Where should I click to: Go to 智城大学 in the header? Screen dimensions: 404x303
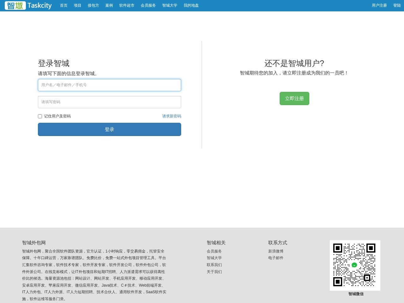click(x=170, y=5)
